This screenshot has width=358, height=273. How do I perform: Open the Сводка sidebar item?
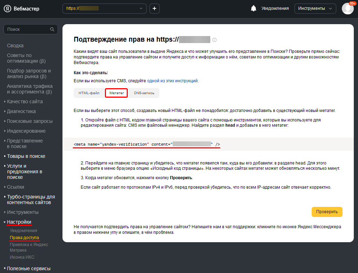(15, 45)
